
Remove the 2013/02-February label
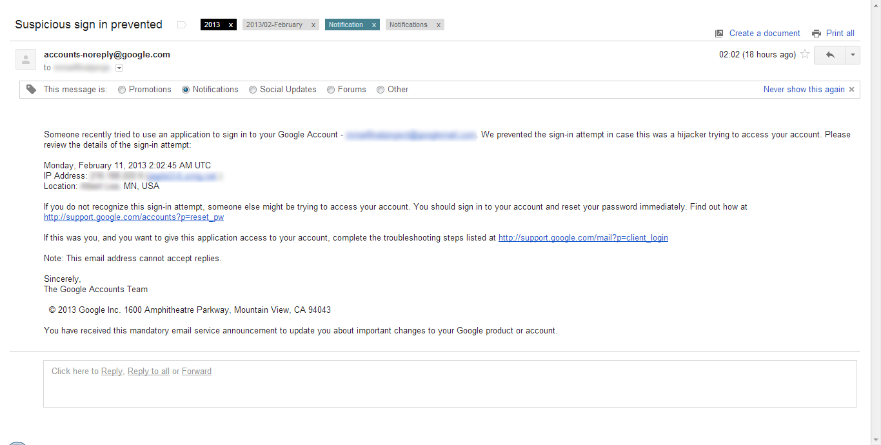pyautogui.click(x=313, y=25)
